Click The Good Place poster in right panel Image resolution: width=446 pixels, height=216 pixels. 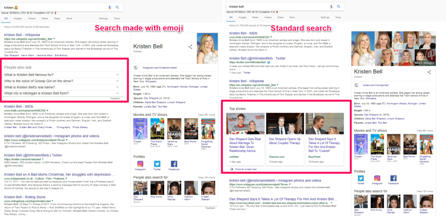377,144
